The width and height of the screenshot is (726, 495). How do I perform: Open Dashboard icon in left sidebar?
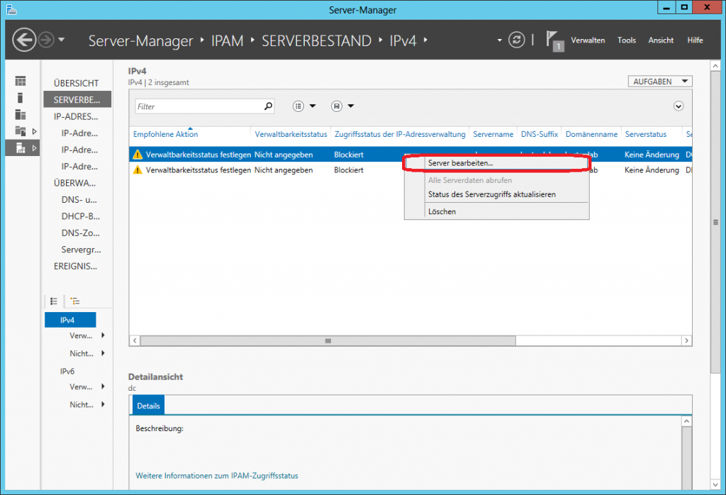[21, 81]
